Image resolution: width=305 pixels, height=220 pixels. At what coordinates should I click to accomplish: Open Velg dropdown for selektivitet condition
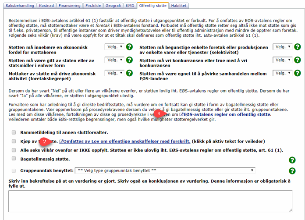coord(283,47)
